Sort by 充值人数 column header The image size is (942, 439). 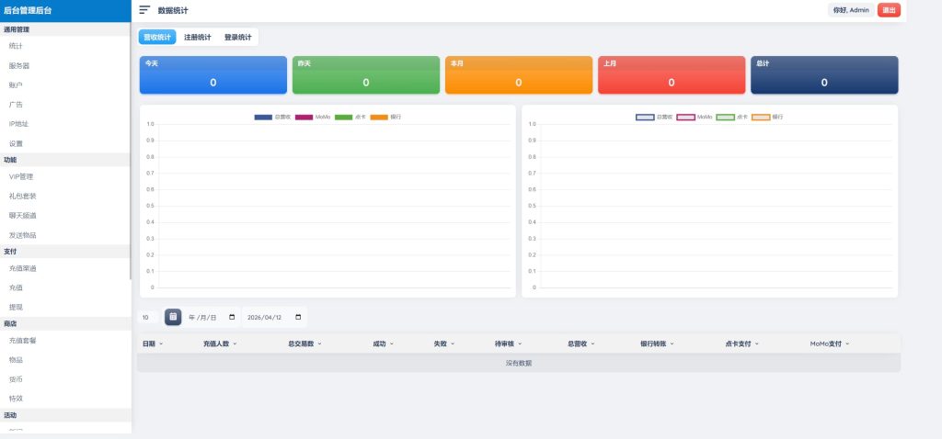pyautogui.click(x=220, y=343)
